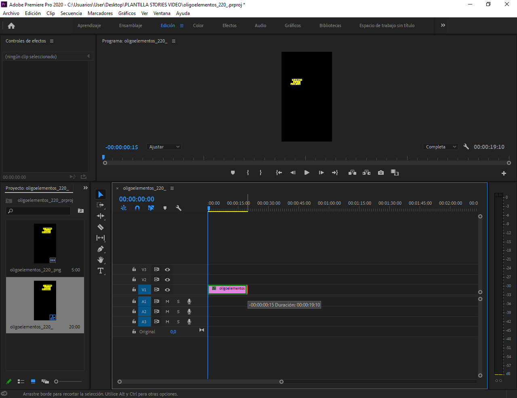Add a marker in Program monitor
This screenshot has width=517, height=398.
(233, 173)
